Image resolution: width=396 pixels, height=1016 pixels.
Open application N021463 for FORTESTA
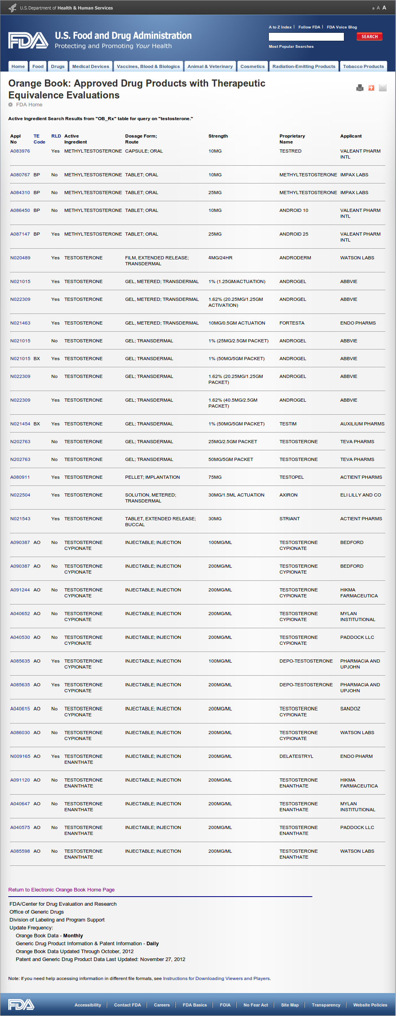click(x=20, y=323)
